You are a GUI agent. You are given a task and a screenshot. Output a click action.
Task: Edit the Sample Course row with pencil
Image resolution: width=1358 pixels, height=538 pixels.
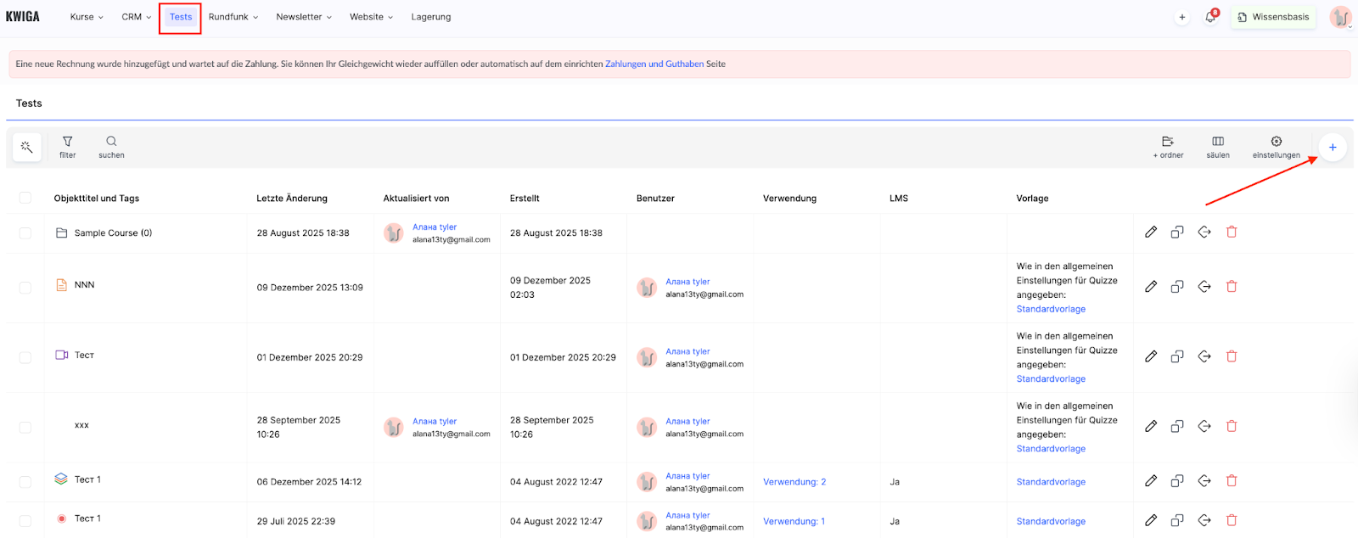pos(1151,233)
